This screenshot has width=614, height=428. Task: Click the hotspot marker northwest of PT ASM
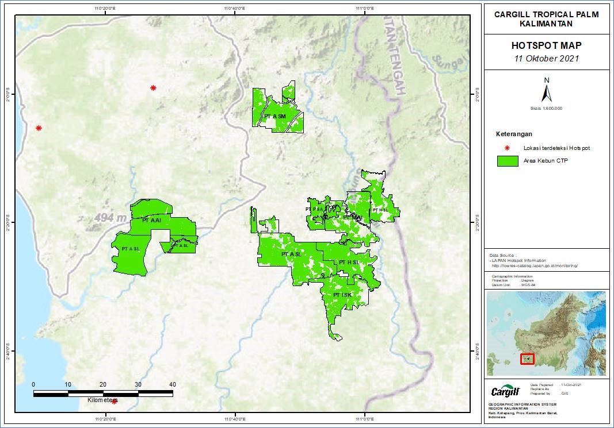[153, 88]
